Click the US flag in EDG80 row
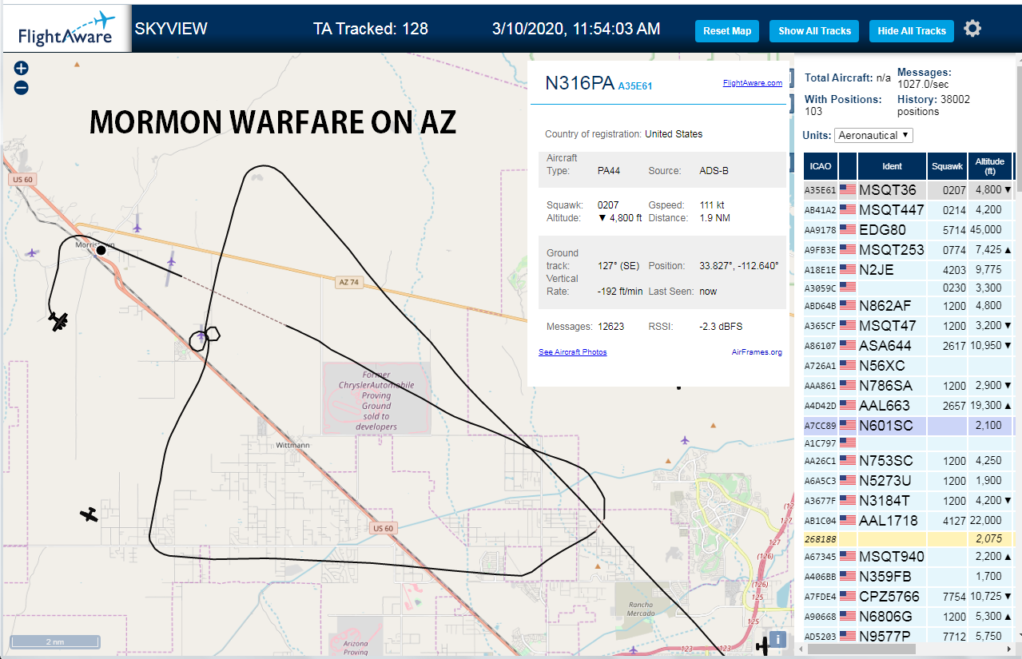The width and height of the screenshot is (1022, 659). [x=847, y=229]
